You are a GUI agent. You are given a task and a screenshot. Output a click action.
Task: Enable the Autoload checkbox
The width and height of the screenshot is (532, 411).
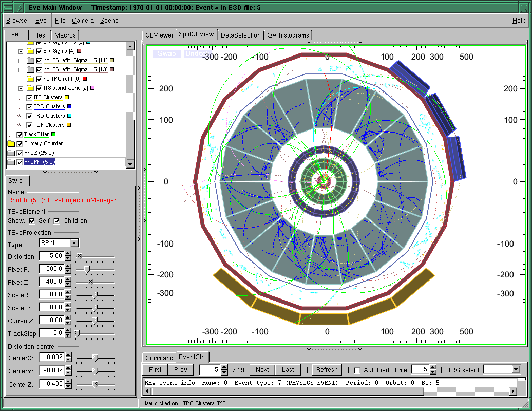tap(357, 370)
